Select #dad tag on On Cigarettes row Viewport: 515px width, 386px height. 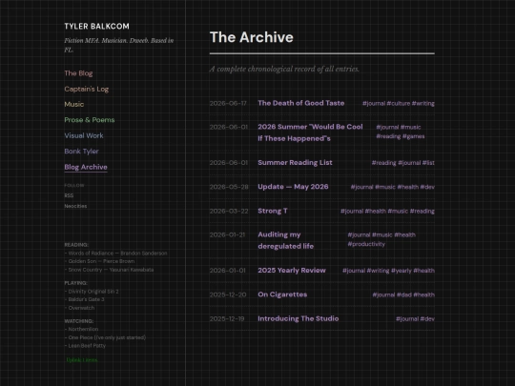(404, 295)
